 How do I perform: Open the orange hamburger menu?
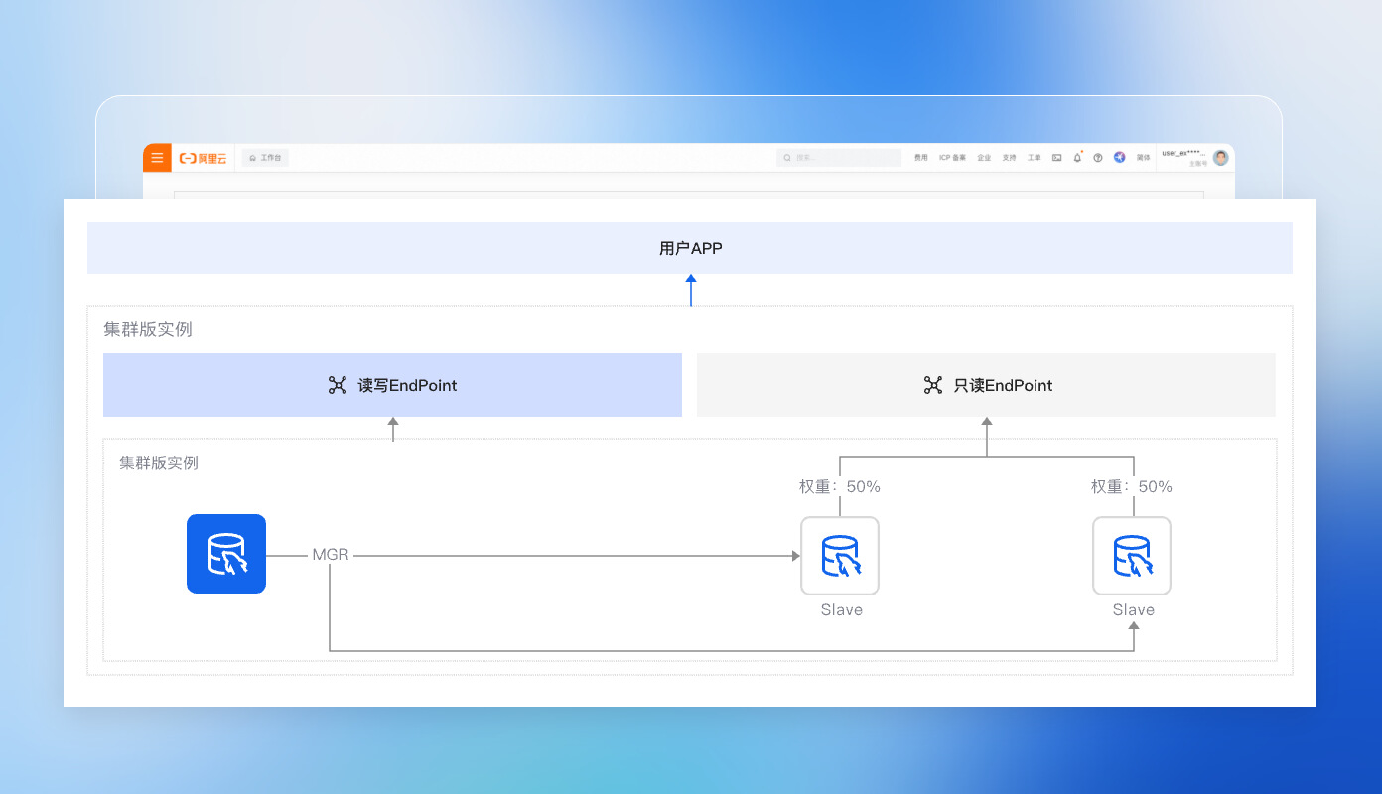tap(157, 158)
